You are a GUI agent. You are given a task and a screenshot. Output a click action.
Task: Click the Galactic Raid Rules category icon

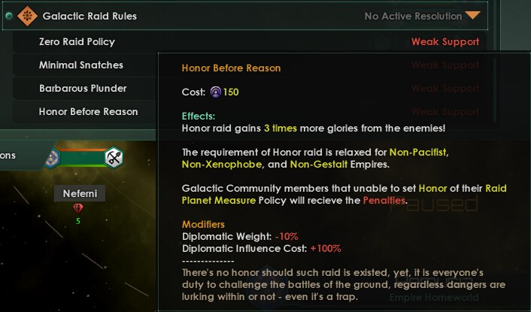(x=28, y=15)
